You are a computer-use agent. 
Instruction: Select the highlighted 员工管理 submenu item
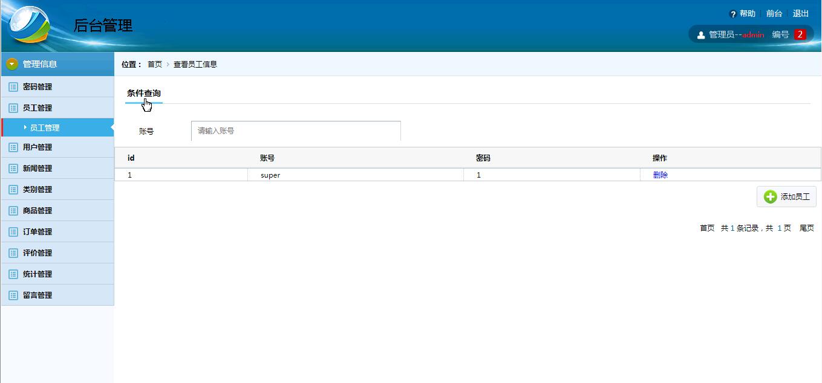(x=57, y=127)
